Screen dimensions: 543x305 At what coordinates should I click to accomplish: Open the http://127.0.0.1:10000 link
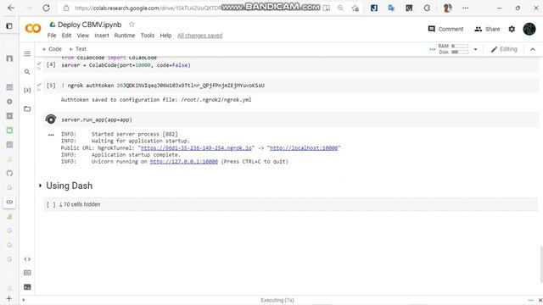[184, 162]
